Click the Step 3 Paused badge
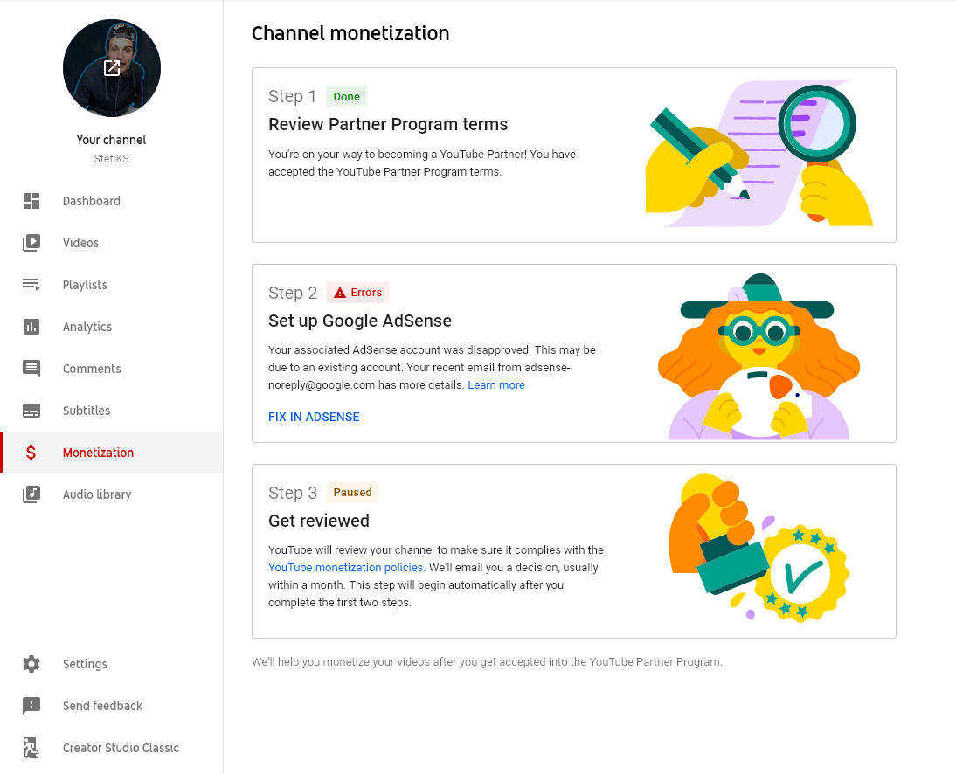Image resolution: width=956 pixels, height=774 pixels. tap(352, 493)
